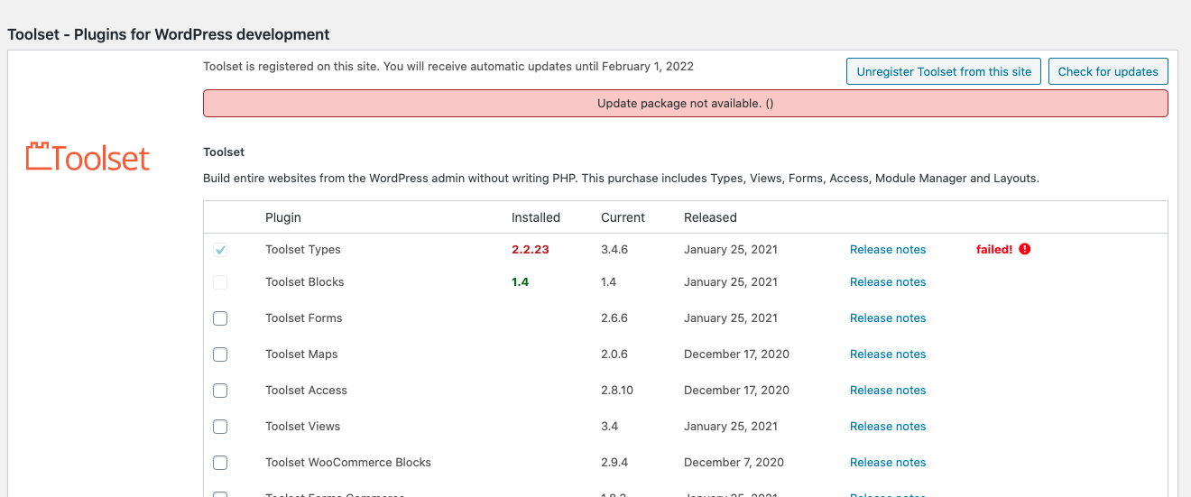
Task: Click the Current column header
Action: click(623, 217)
